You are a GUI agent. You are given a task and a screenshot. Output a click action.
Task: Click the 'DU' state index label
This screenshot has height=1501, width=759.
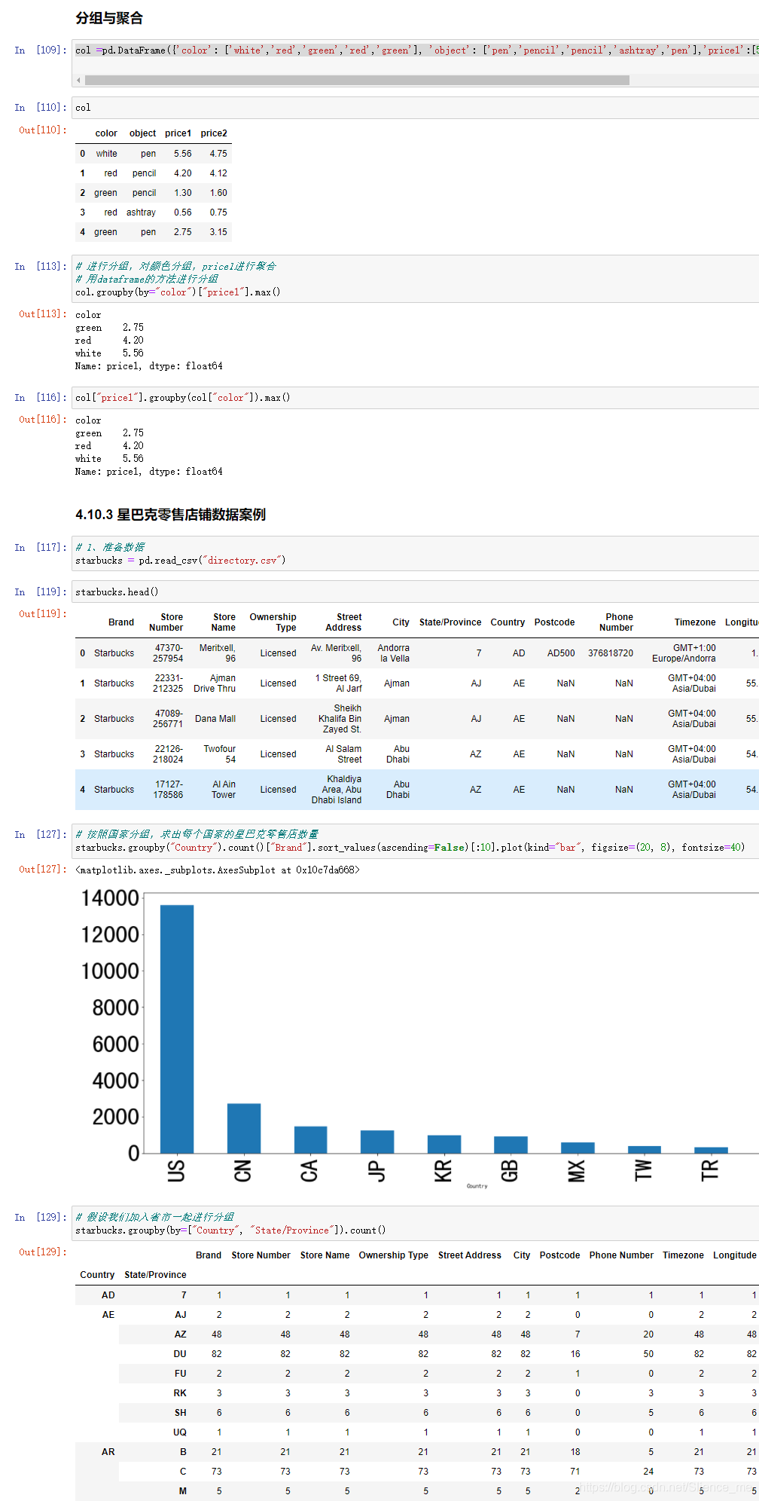click(x=180, y=1354)
